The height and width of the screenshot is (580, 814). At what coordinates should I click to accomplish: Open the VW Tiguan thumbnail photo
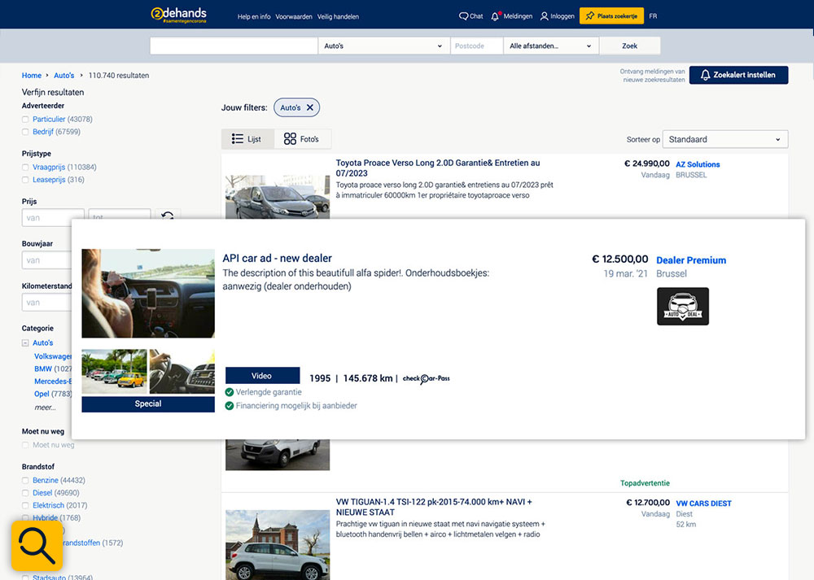(x=278, y=545)
